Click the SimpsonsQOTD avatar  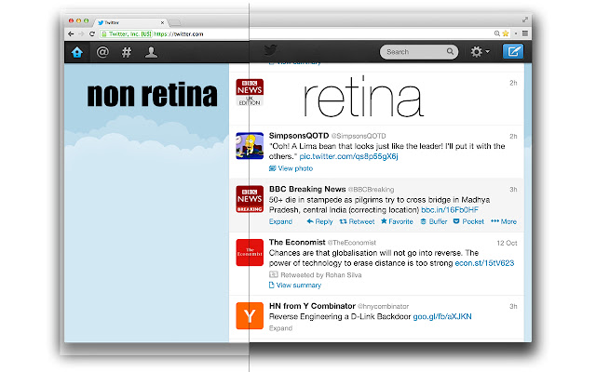pos(250,146)
